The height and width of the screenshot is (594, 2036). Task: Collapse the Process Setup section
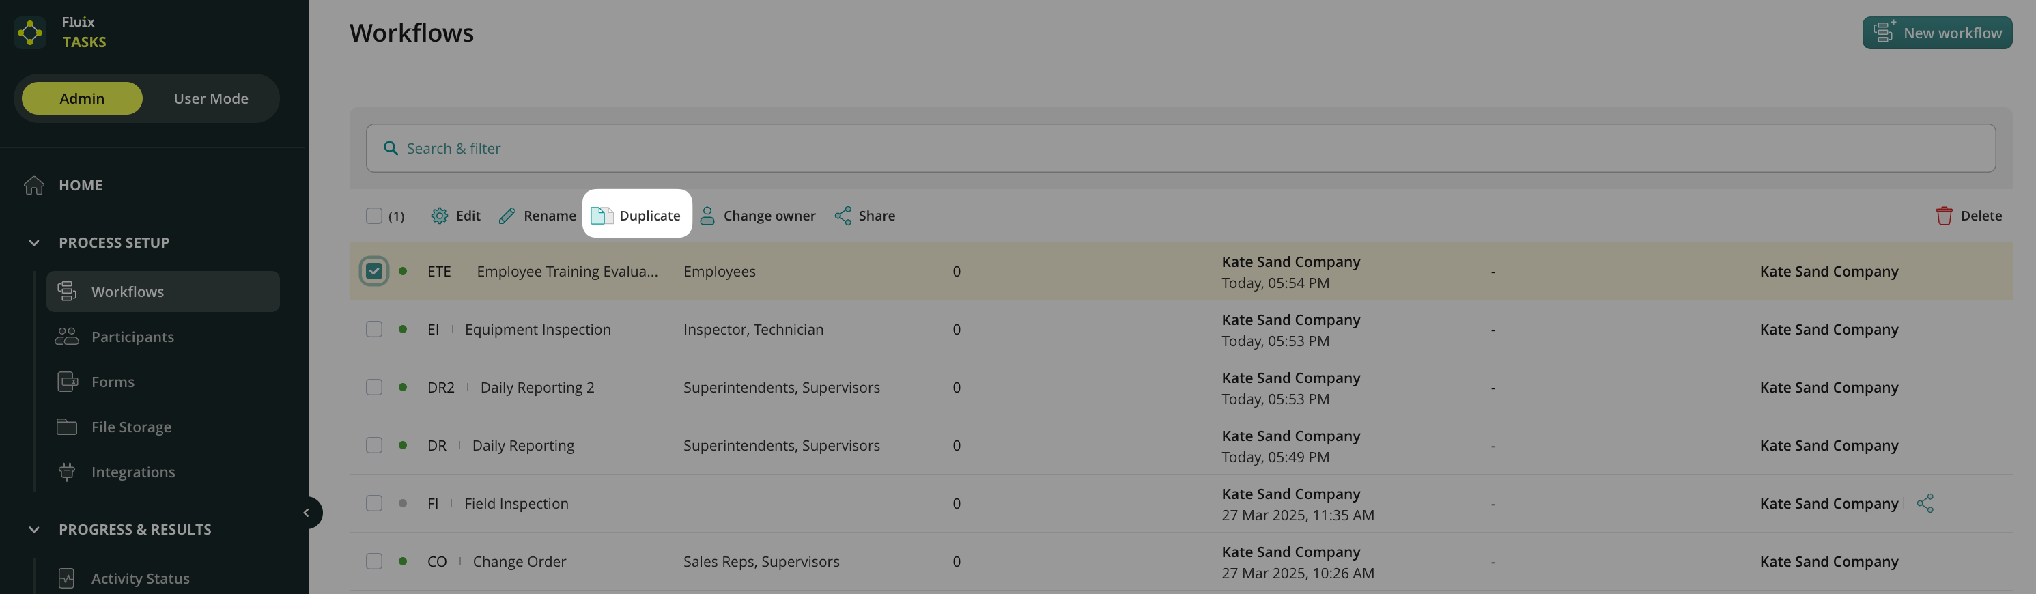34,242
